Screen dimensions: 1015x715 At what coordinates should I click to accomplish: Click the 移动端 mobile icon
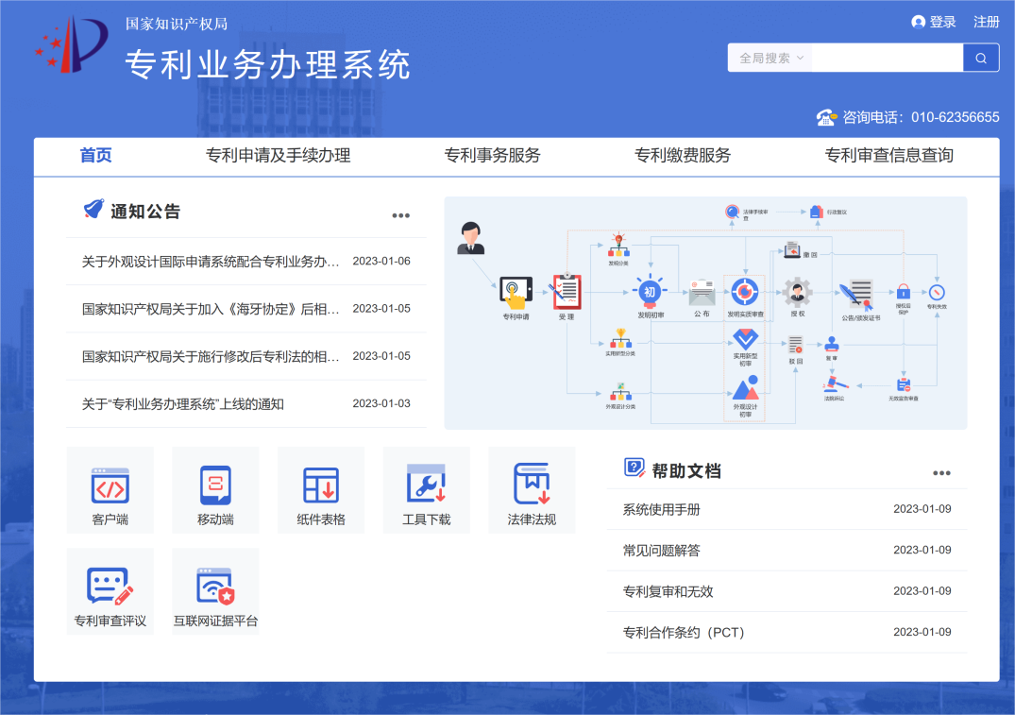point(215,487)
